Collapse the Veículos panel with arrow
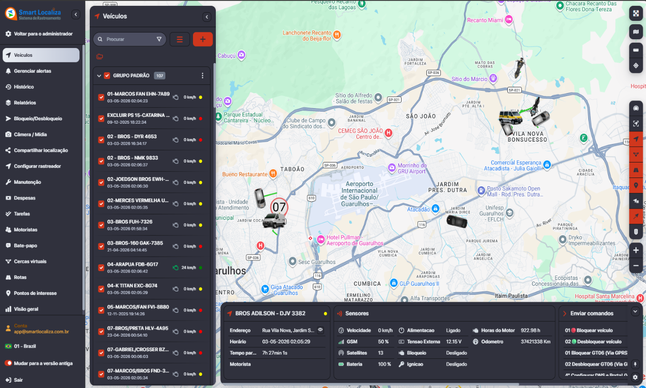The width and height of the screenshot is (646, 388). [x=207, y=17]
